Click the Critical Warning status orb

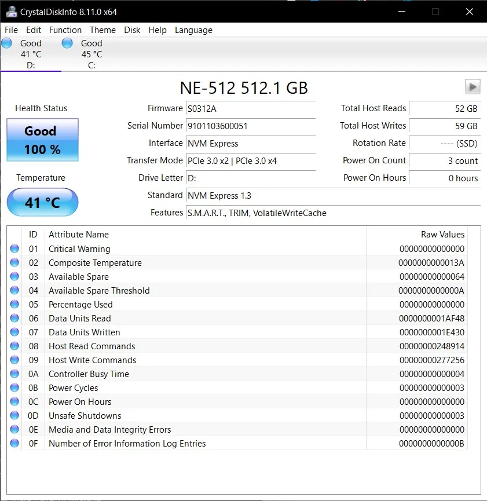pos(14,249)
